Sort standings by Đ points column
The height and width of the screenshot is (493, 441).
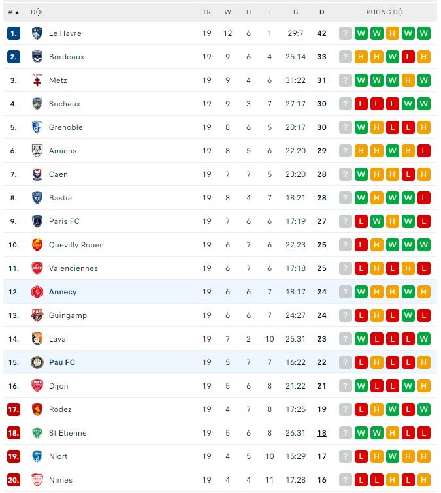coord(321,12)
